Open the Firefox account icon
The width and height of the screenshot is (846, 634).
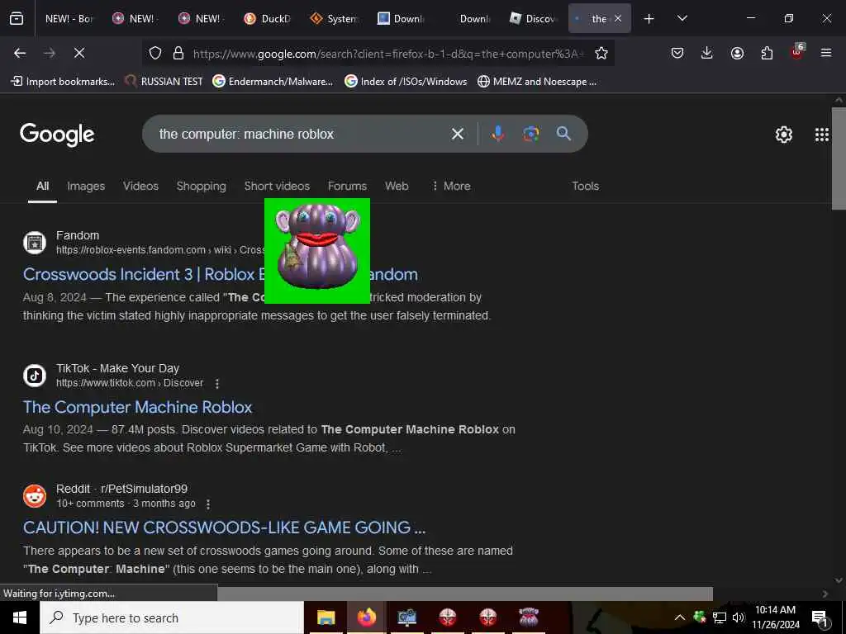737,53
